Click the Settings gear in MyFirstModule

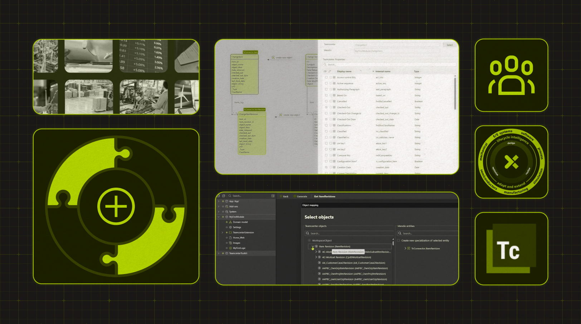230,227
